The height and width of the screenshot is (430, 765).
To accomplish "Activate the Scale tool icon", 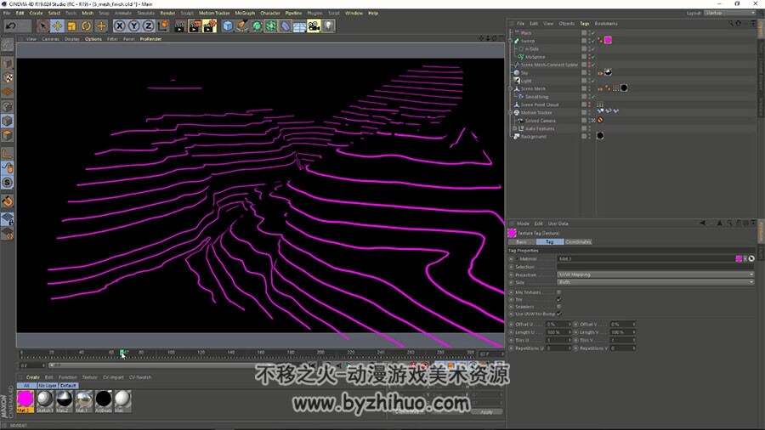I will (71, 25).
